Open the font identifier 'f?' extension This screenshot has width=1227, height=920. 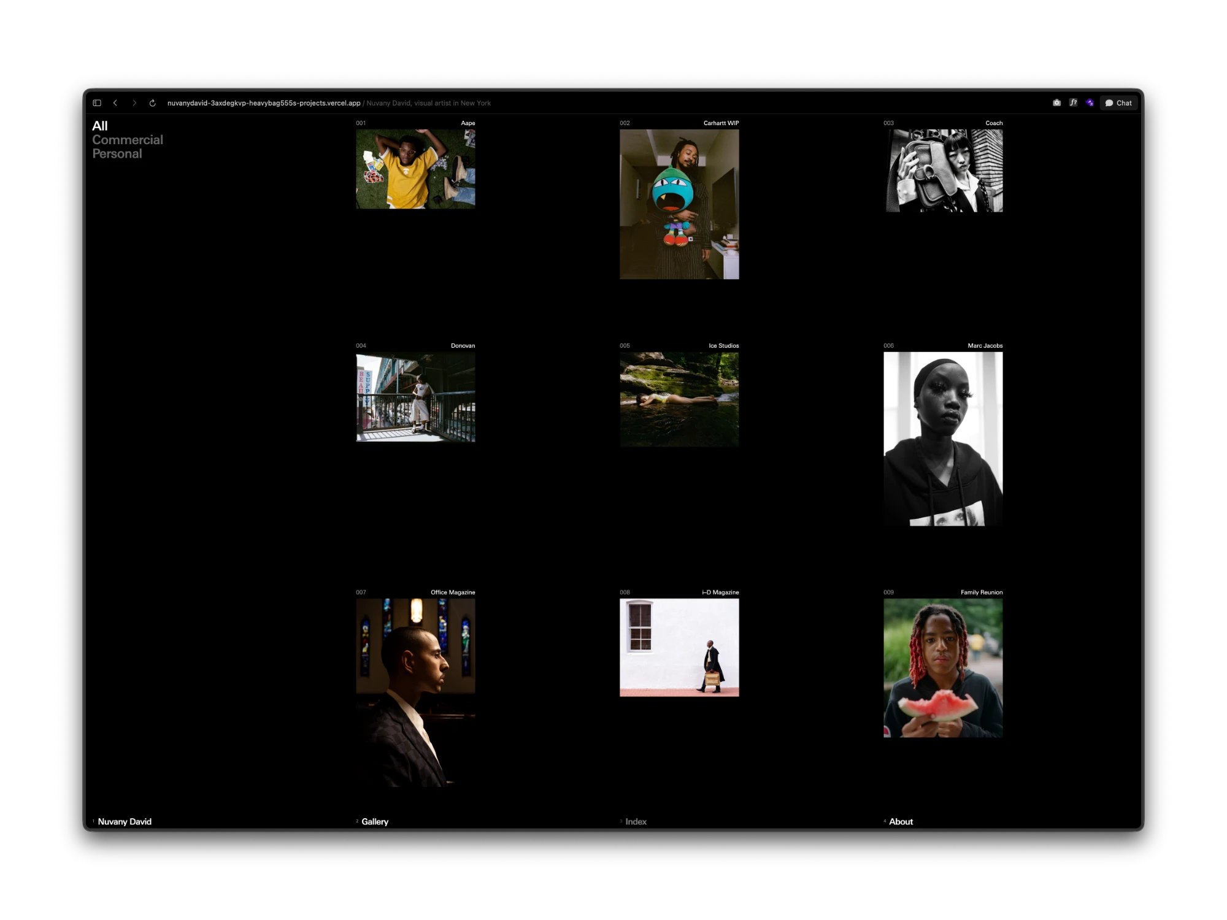pyautogui.click(x=1073, y=103)
